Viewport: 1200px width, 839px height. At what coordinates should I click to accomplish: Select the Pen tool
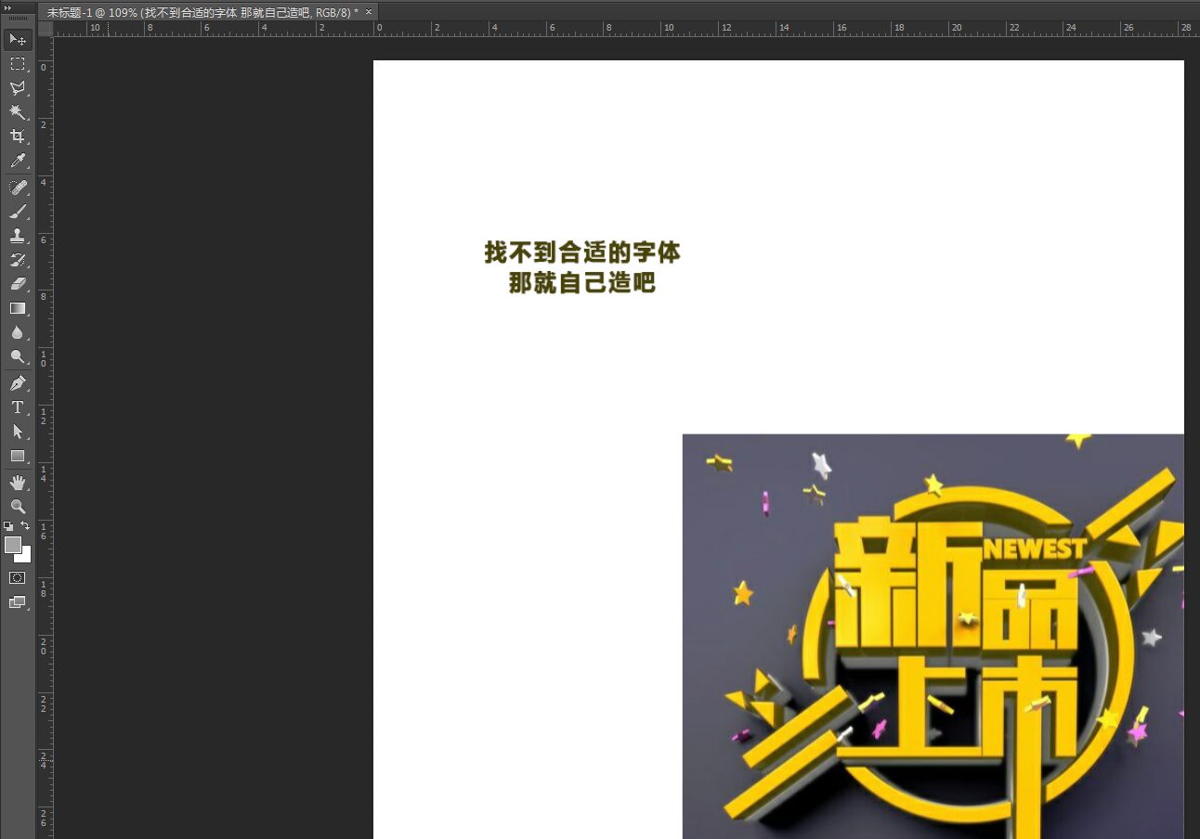pos(18,382)
